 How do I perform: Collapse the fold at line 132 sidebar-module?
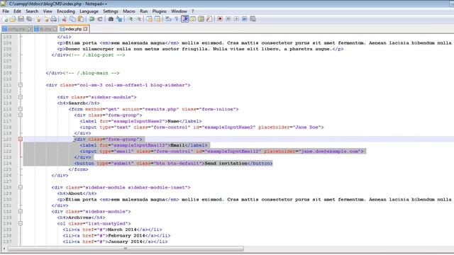(x=21, y=211)
